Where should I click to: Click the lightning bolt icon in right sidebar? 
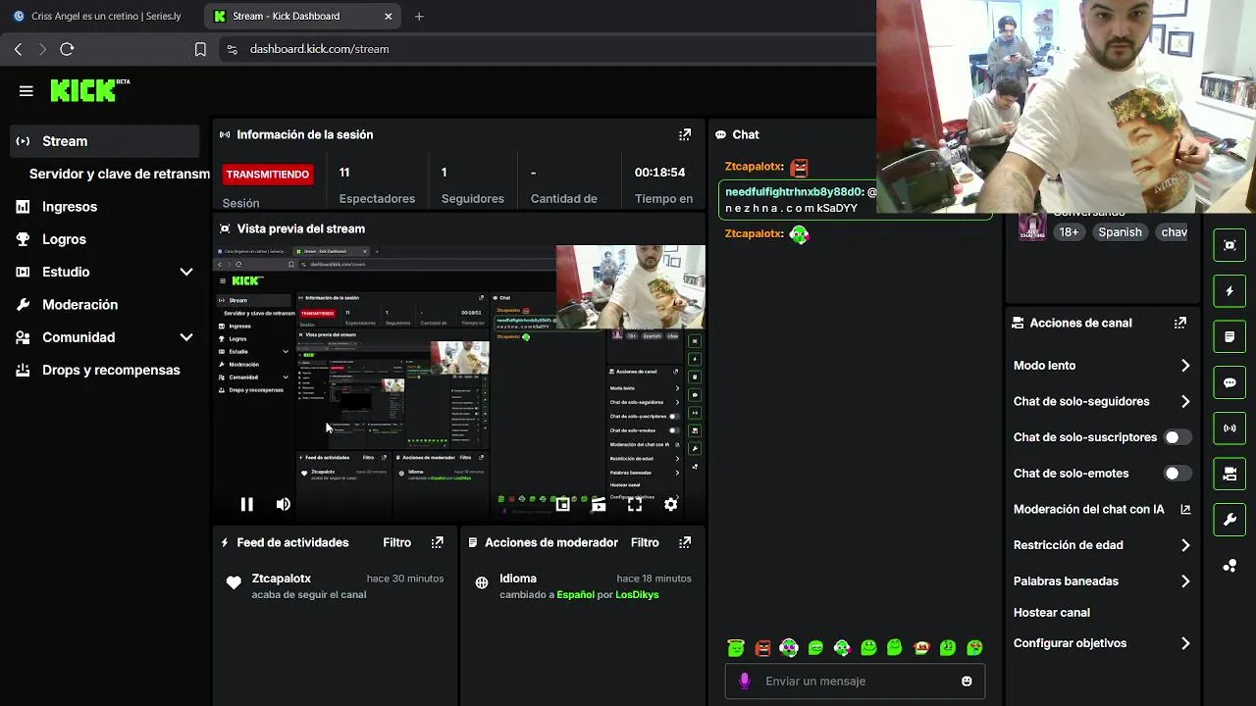[x=1230, y=291]
